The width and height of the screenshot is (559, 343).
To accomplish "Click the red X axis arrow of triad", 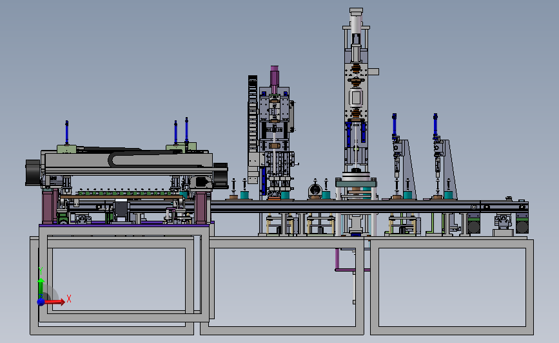I will tap(55, 302).
